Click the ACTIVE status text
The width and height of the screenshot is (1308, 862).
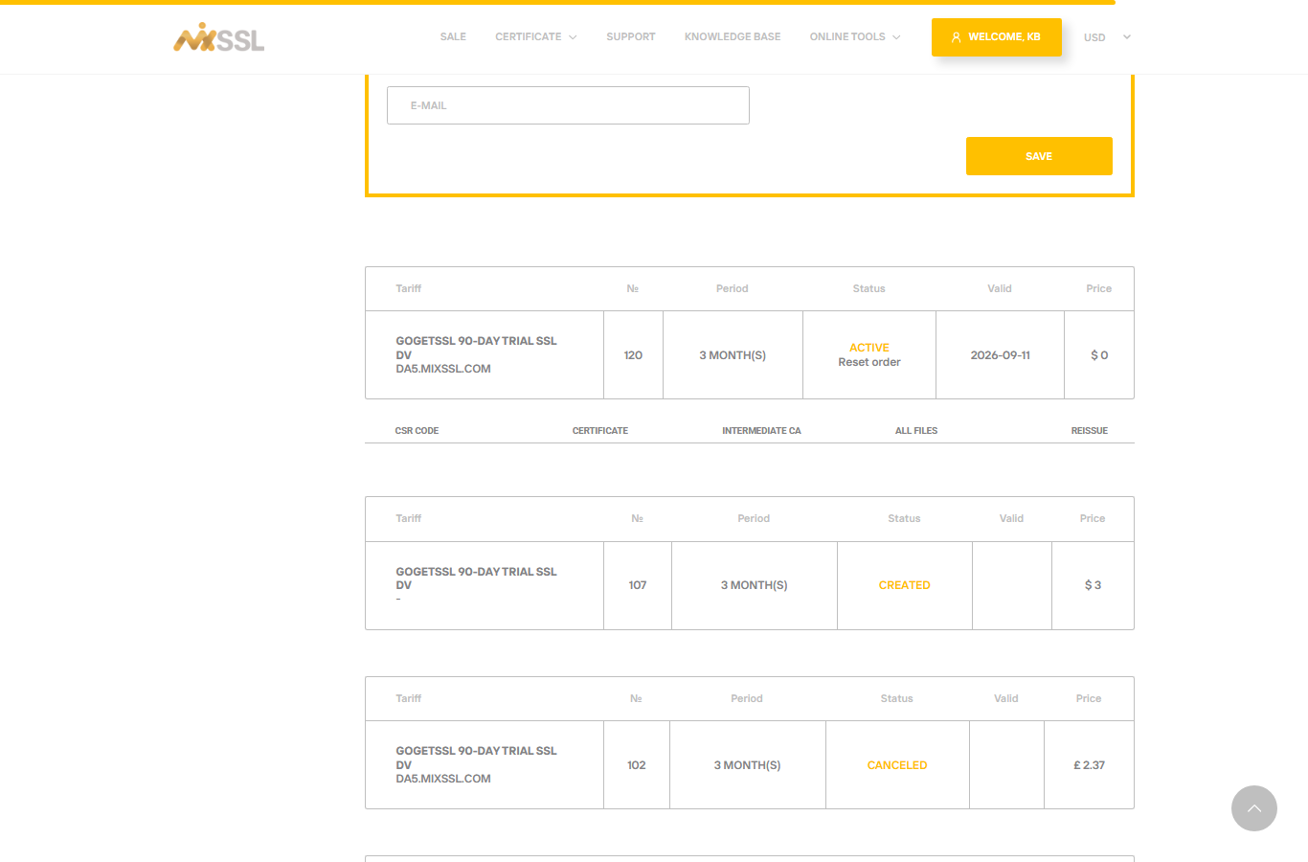click(x=869, y=348)
